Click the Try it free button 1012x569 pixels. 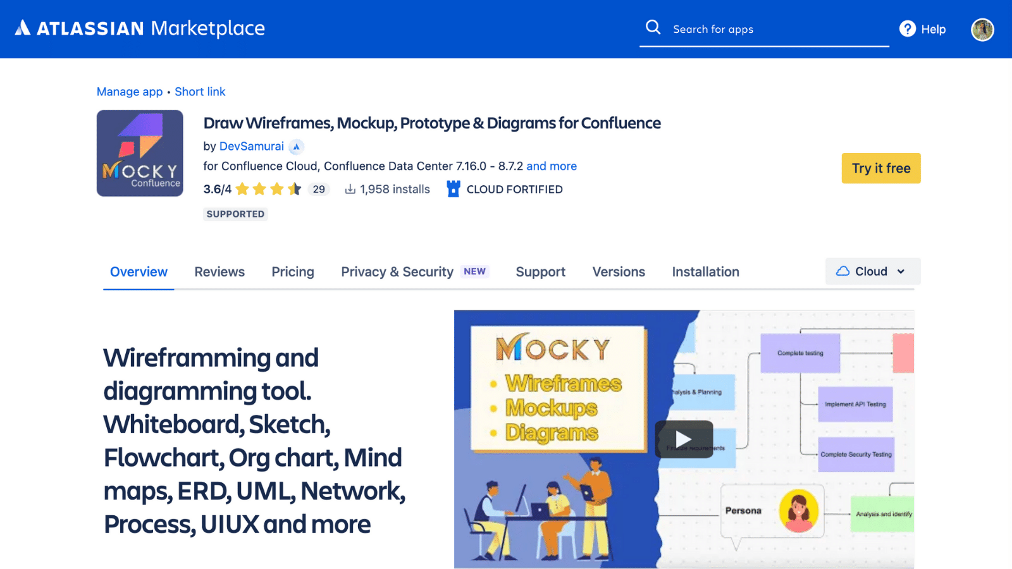click(x=880, y=168)
